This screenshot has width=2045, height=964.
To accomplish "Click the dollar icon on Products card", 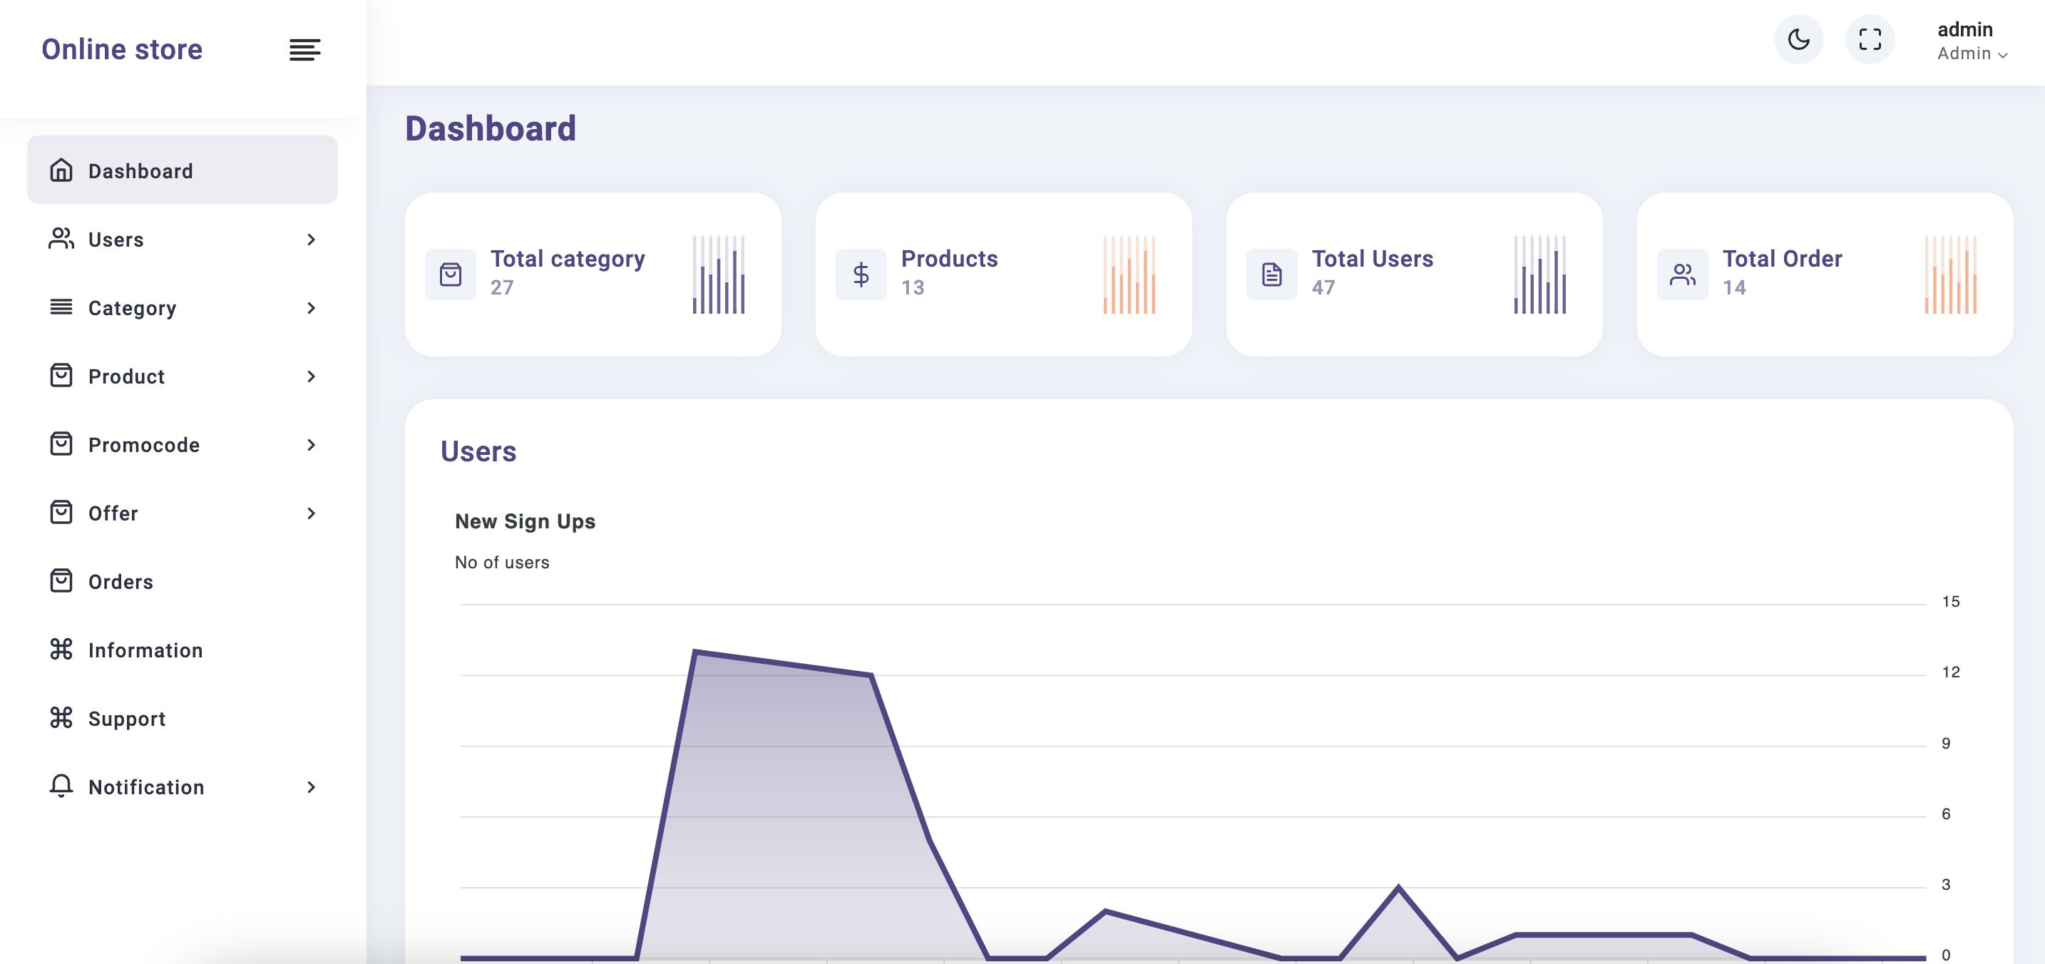I will pos(861,275).
